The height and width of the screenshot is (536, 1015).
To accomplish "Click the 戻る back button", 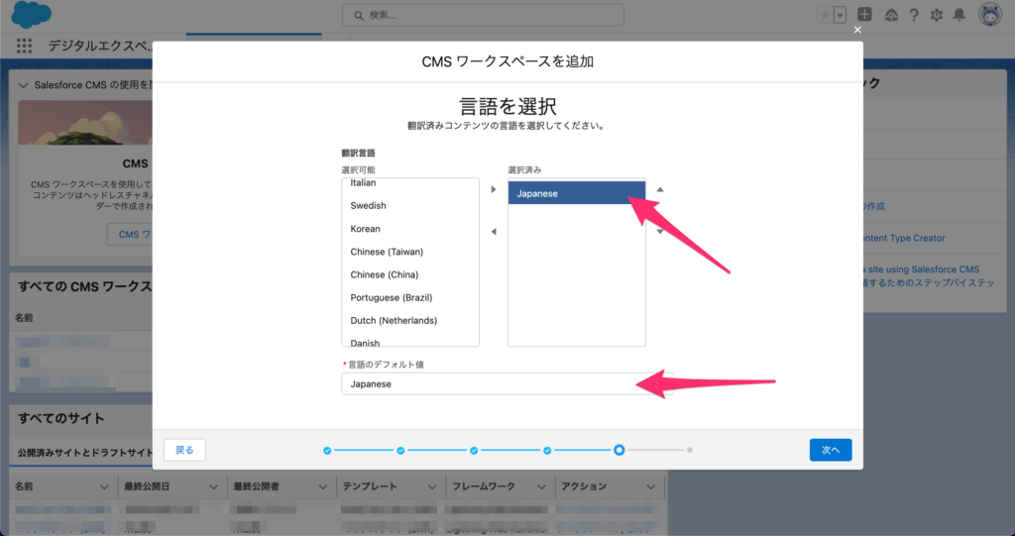I will point(184,450).
